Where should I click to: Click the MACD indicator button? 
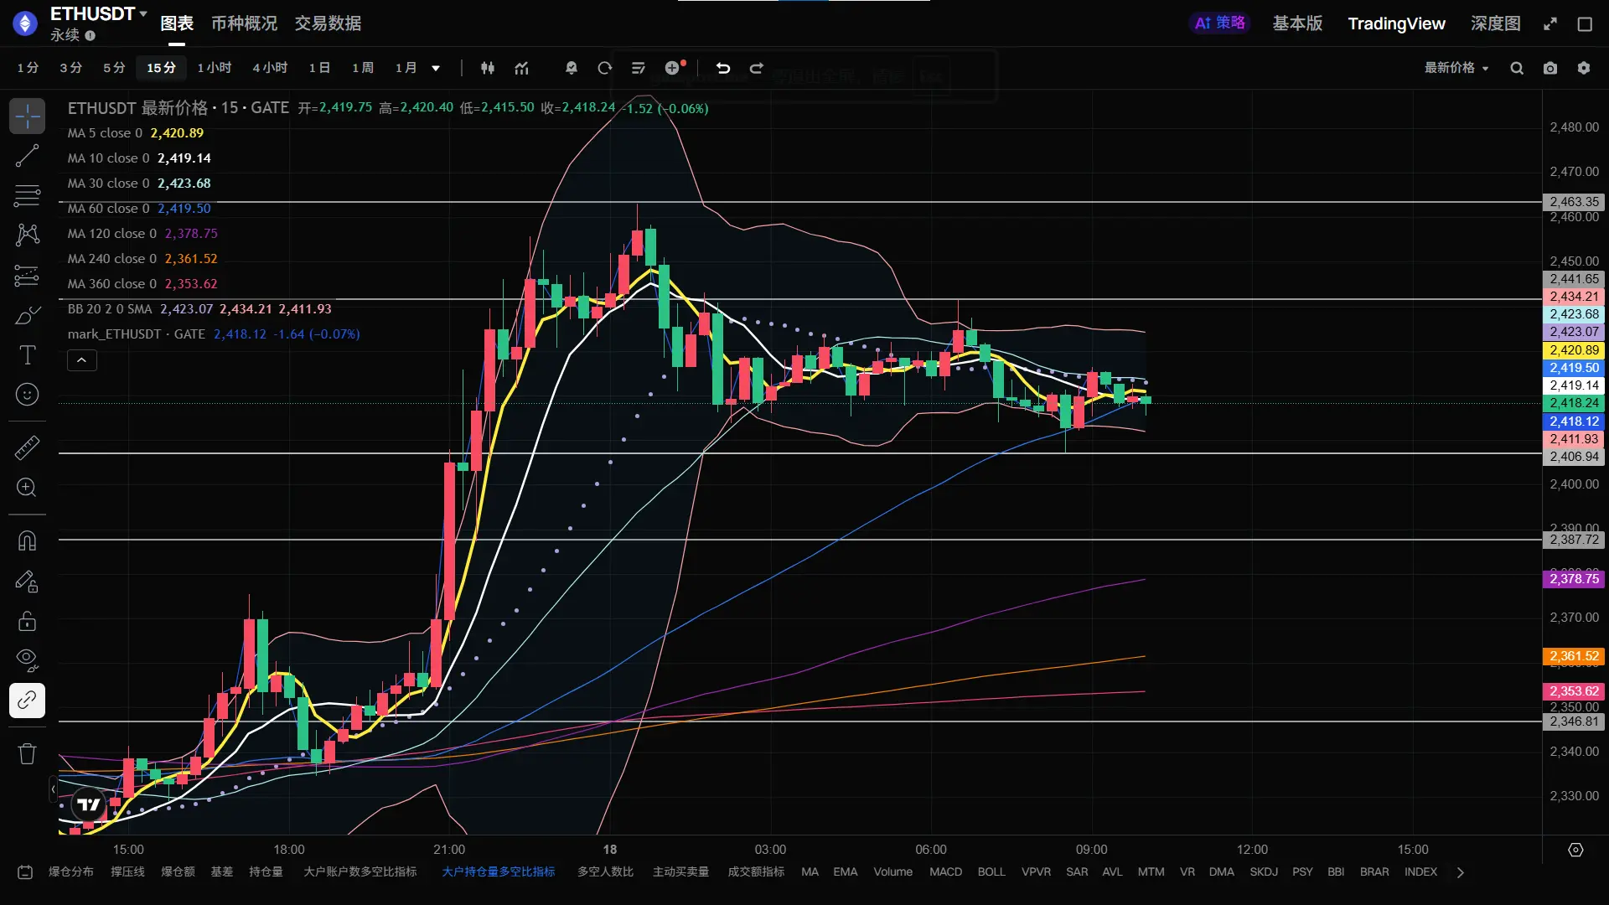[945, 871]
